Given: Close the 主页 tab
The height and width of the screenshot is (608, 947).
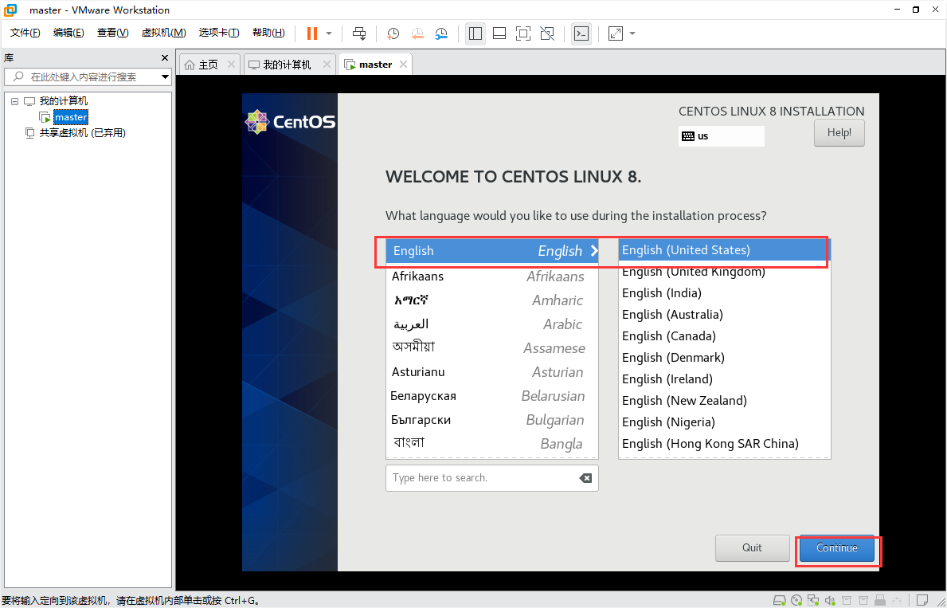Looking at the screenshot, I should click(x=231, y=64).
